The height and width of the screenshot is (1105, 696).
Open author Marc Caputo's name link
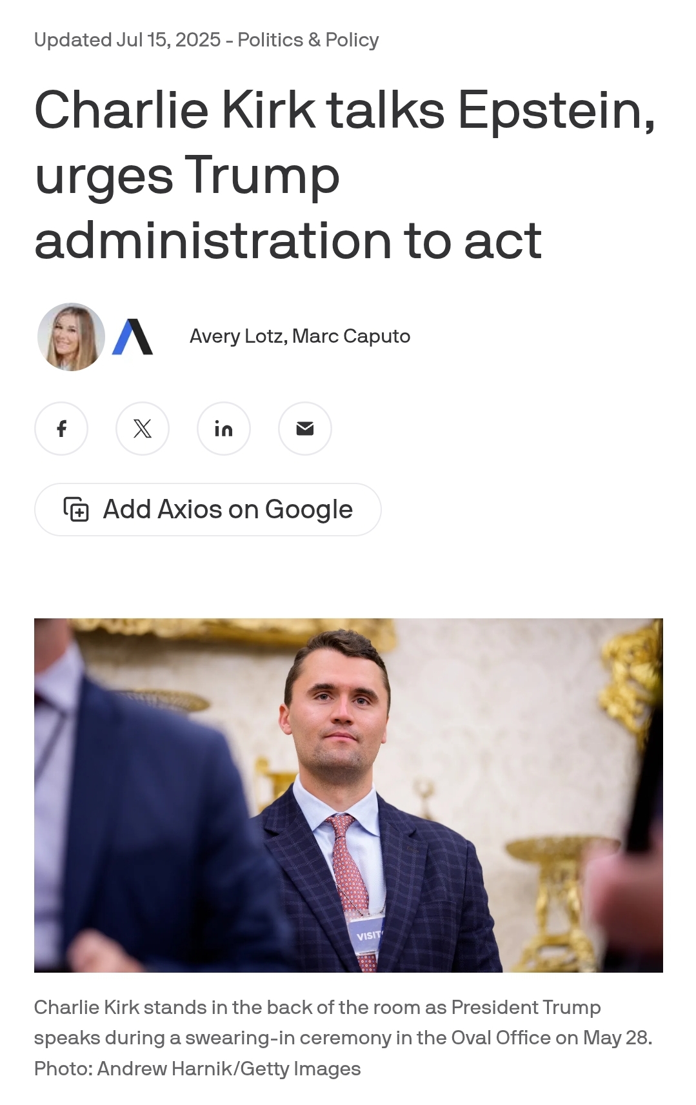(352, 336)
